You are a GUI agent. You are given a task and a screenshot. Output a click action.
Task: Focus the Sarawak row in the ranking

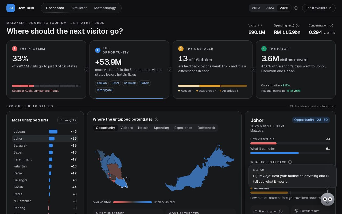point(45,146)
